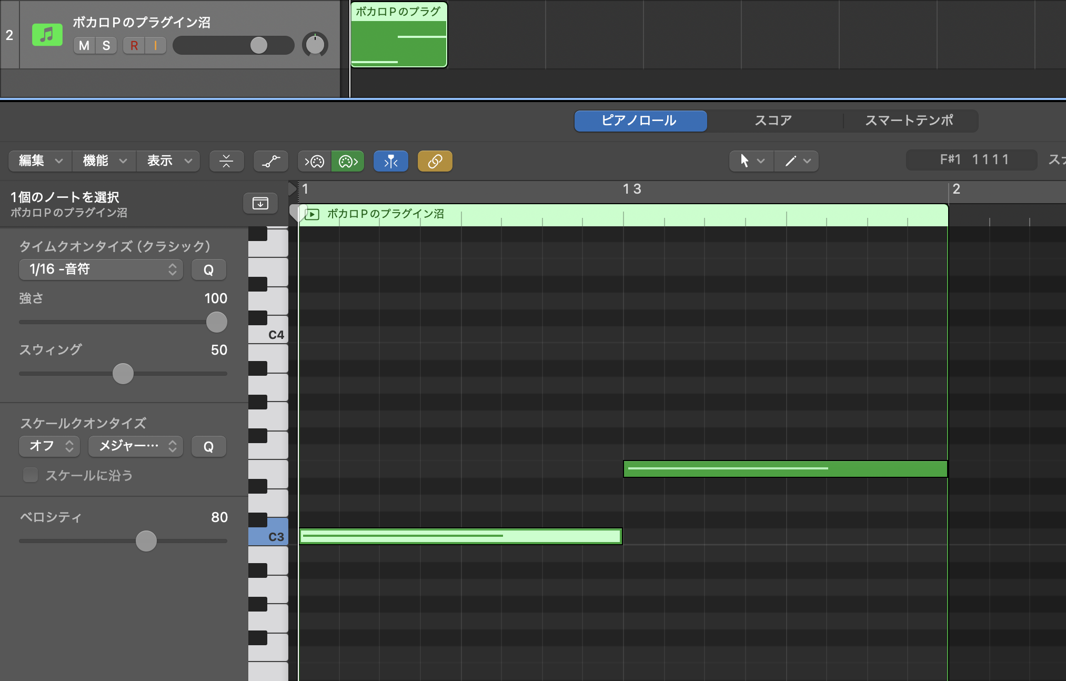The width and height of the screenshot is (1066, 681).
Task: Open the 1/16 -音符 quantize dropdown
Action: tap(101, 269)
